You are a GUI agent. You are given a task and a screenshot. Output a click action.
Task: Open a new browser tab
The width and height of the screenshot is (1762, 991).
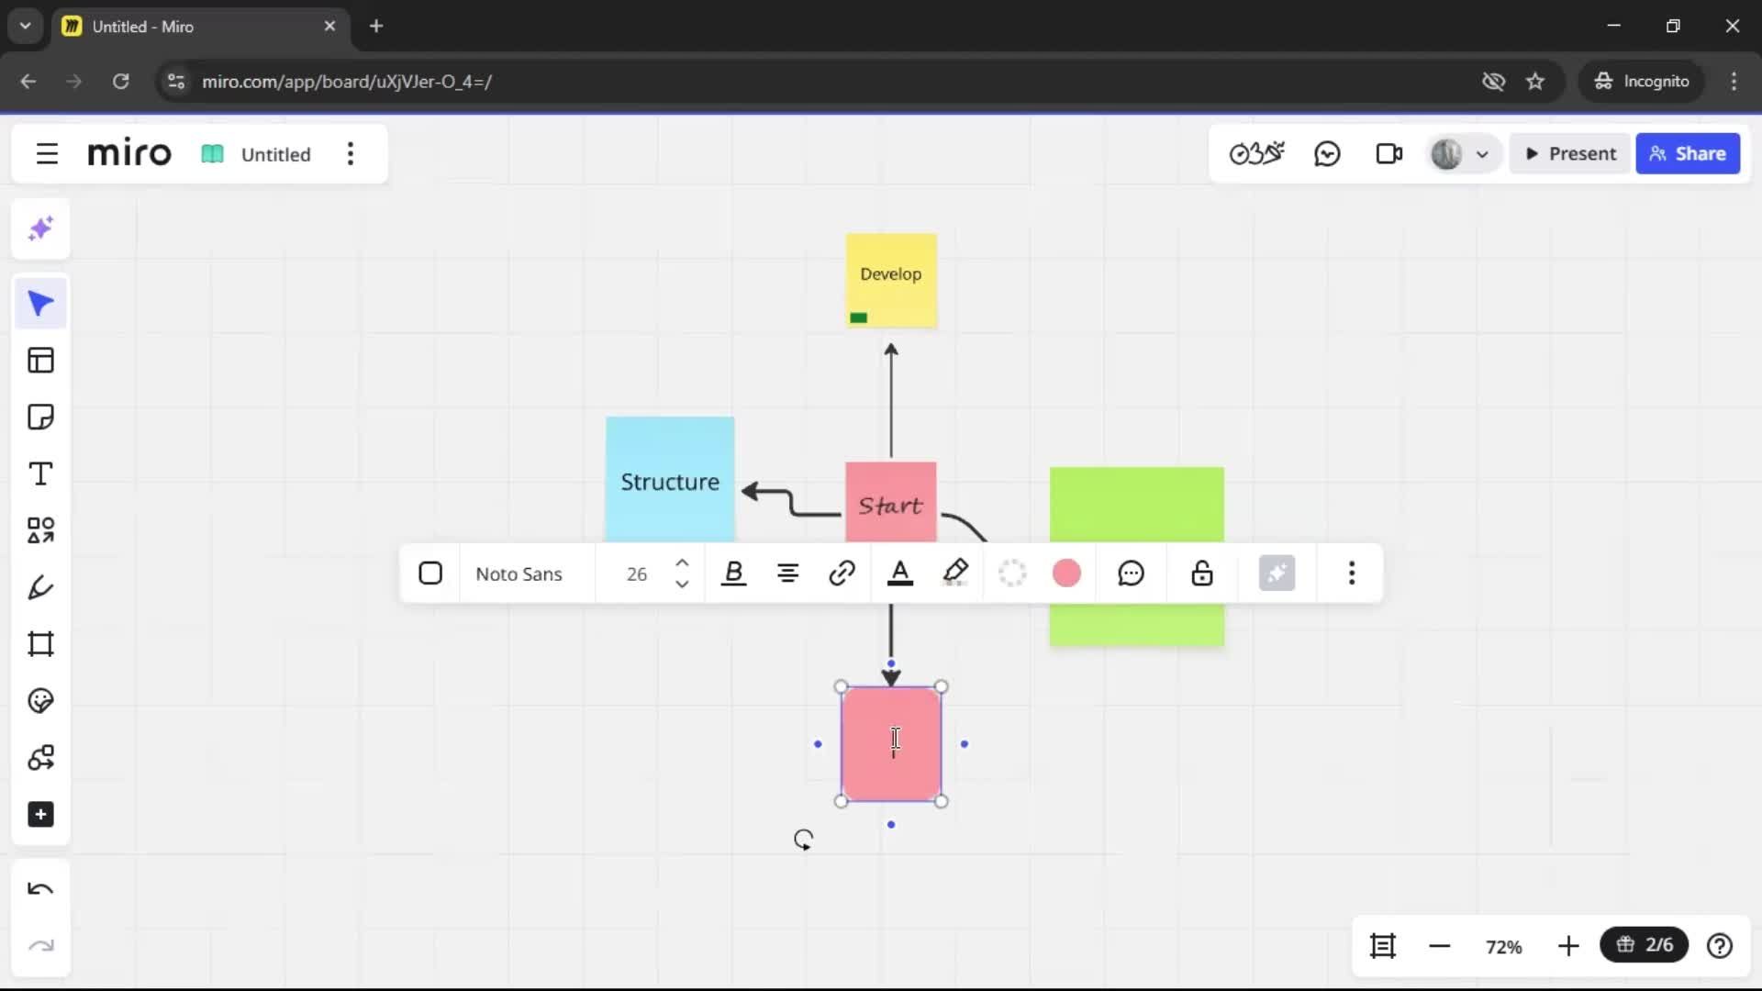coord(376,27)
